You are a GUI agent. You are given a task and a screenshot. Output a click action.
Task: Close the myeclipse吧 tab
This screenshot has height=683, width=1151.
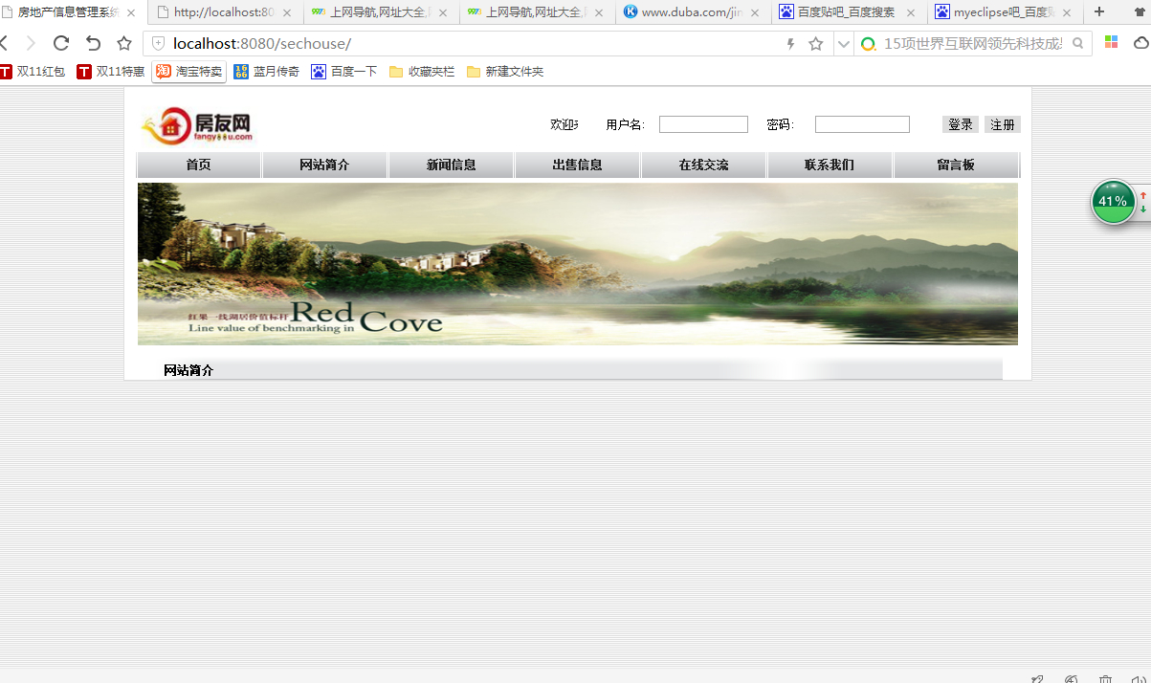click(x=1067, y=13)
